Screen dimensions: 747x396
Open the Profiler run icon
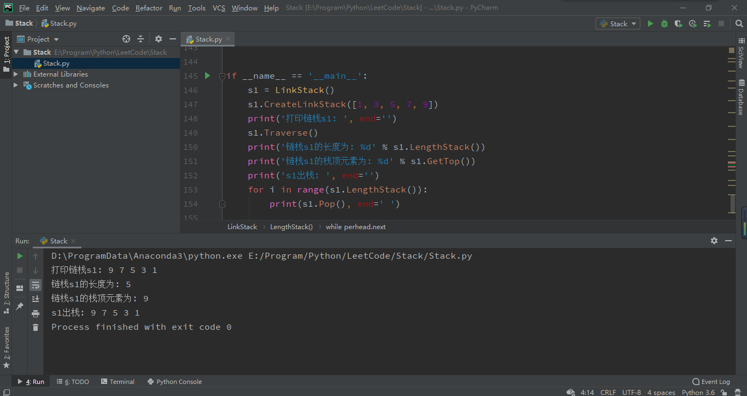coord(692,24)
